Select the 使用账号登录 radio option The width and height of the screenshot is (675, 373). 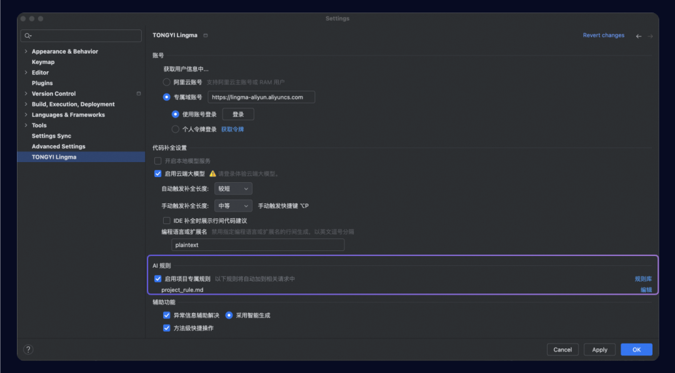point(175,115)
